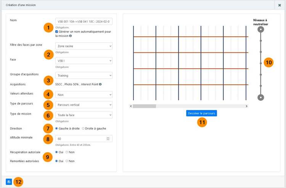Click the top level handle of neutraliser slider
The width and height of the screenshot is (286, 188).
coord(260,29)
